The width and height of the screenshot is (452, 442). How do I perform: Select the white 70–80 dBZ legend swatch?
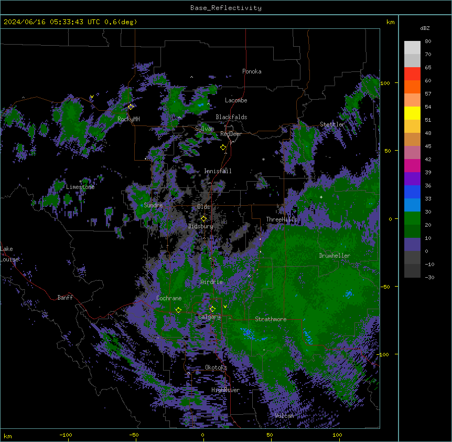tap(412, 47)
